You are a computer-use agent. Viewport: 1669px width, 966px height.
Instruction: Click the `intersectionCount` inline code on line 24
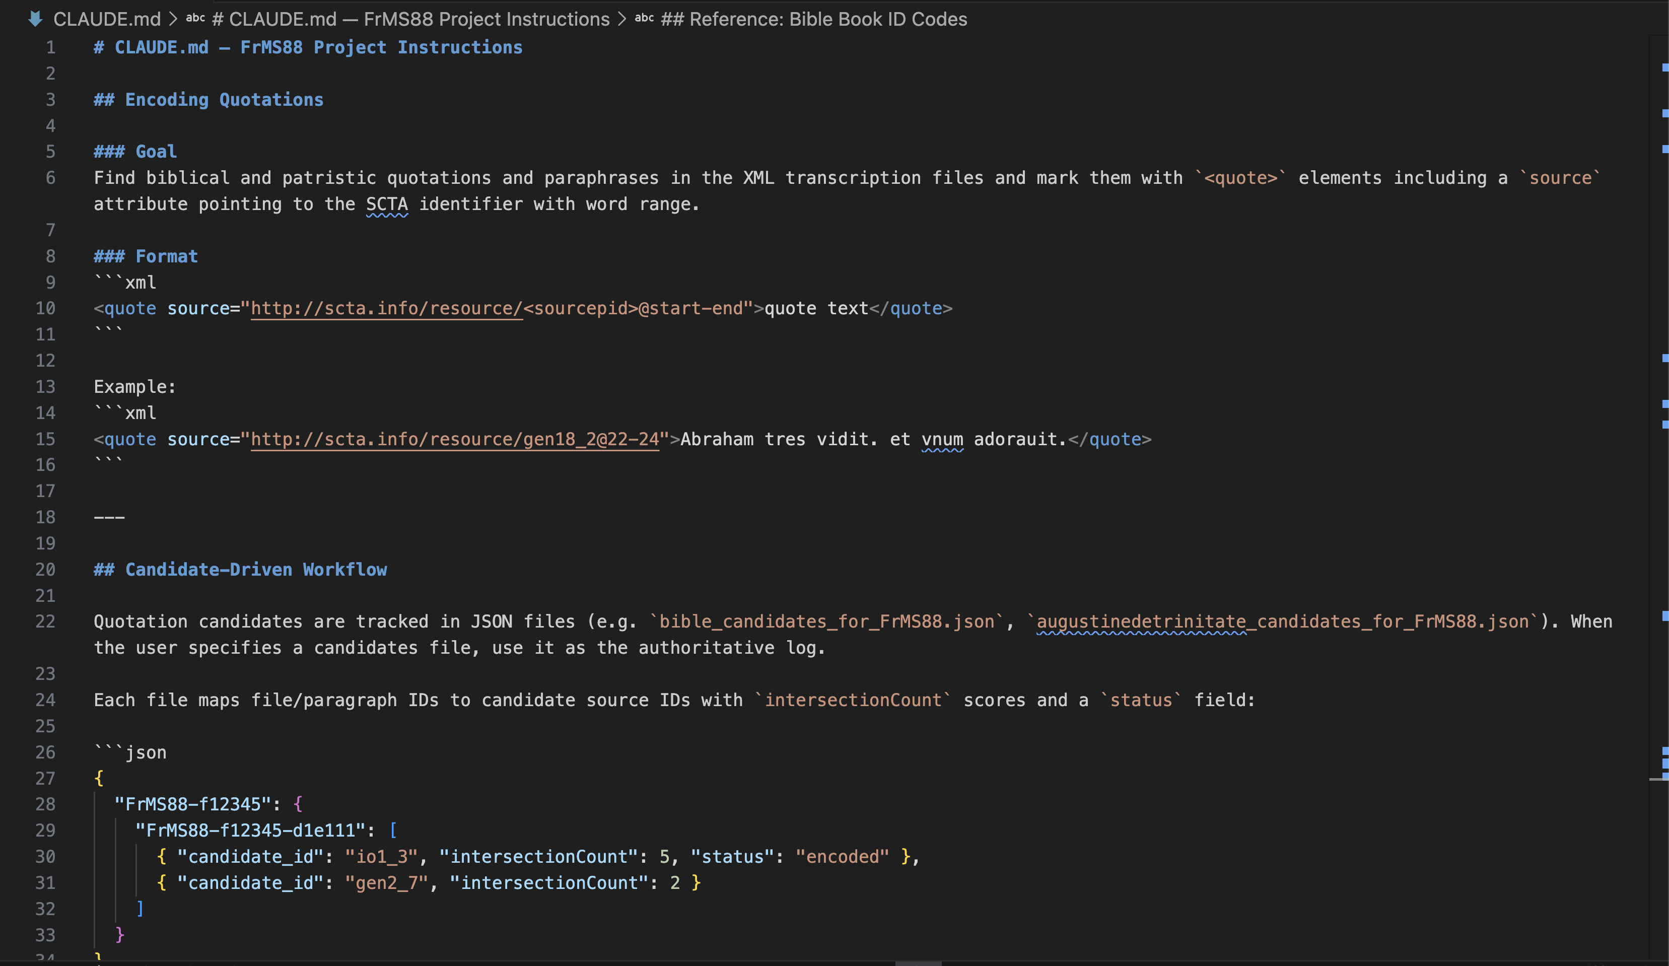pos(853,700)
